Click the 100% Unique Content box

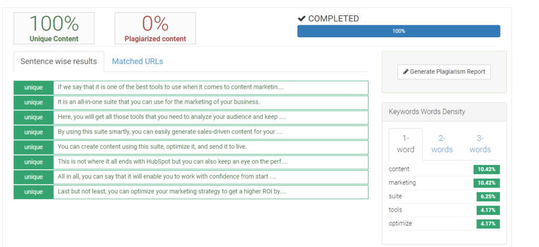[x=54, y=28]
